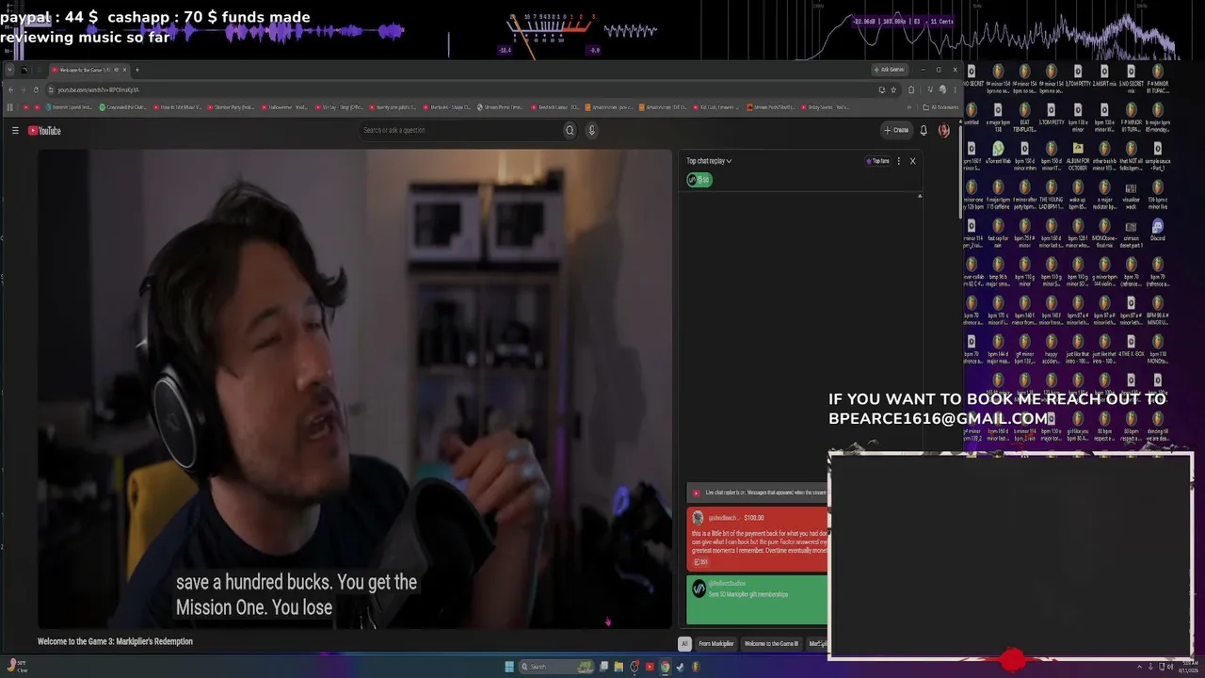The height and width of the screenshot is (678, 1205).
Task: Go back in the browser
Action: [x=10, y=89]
